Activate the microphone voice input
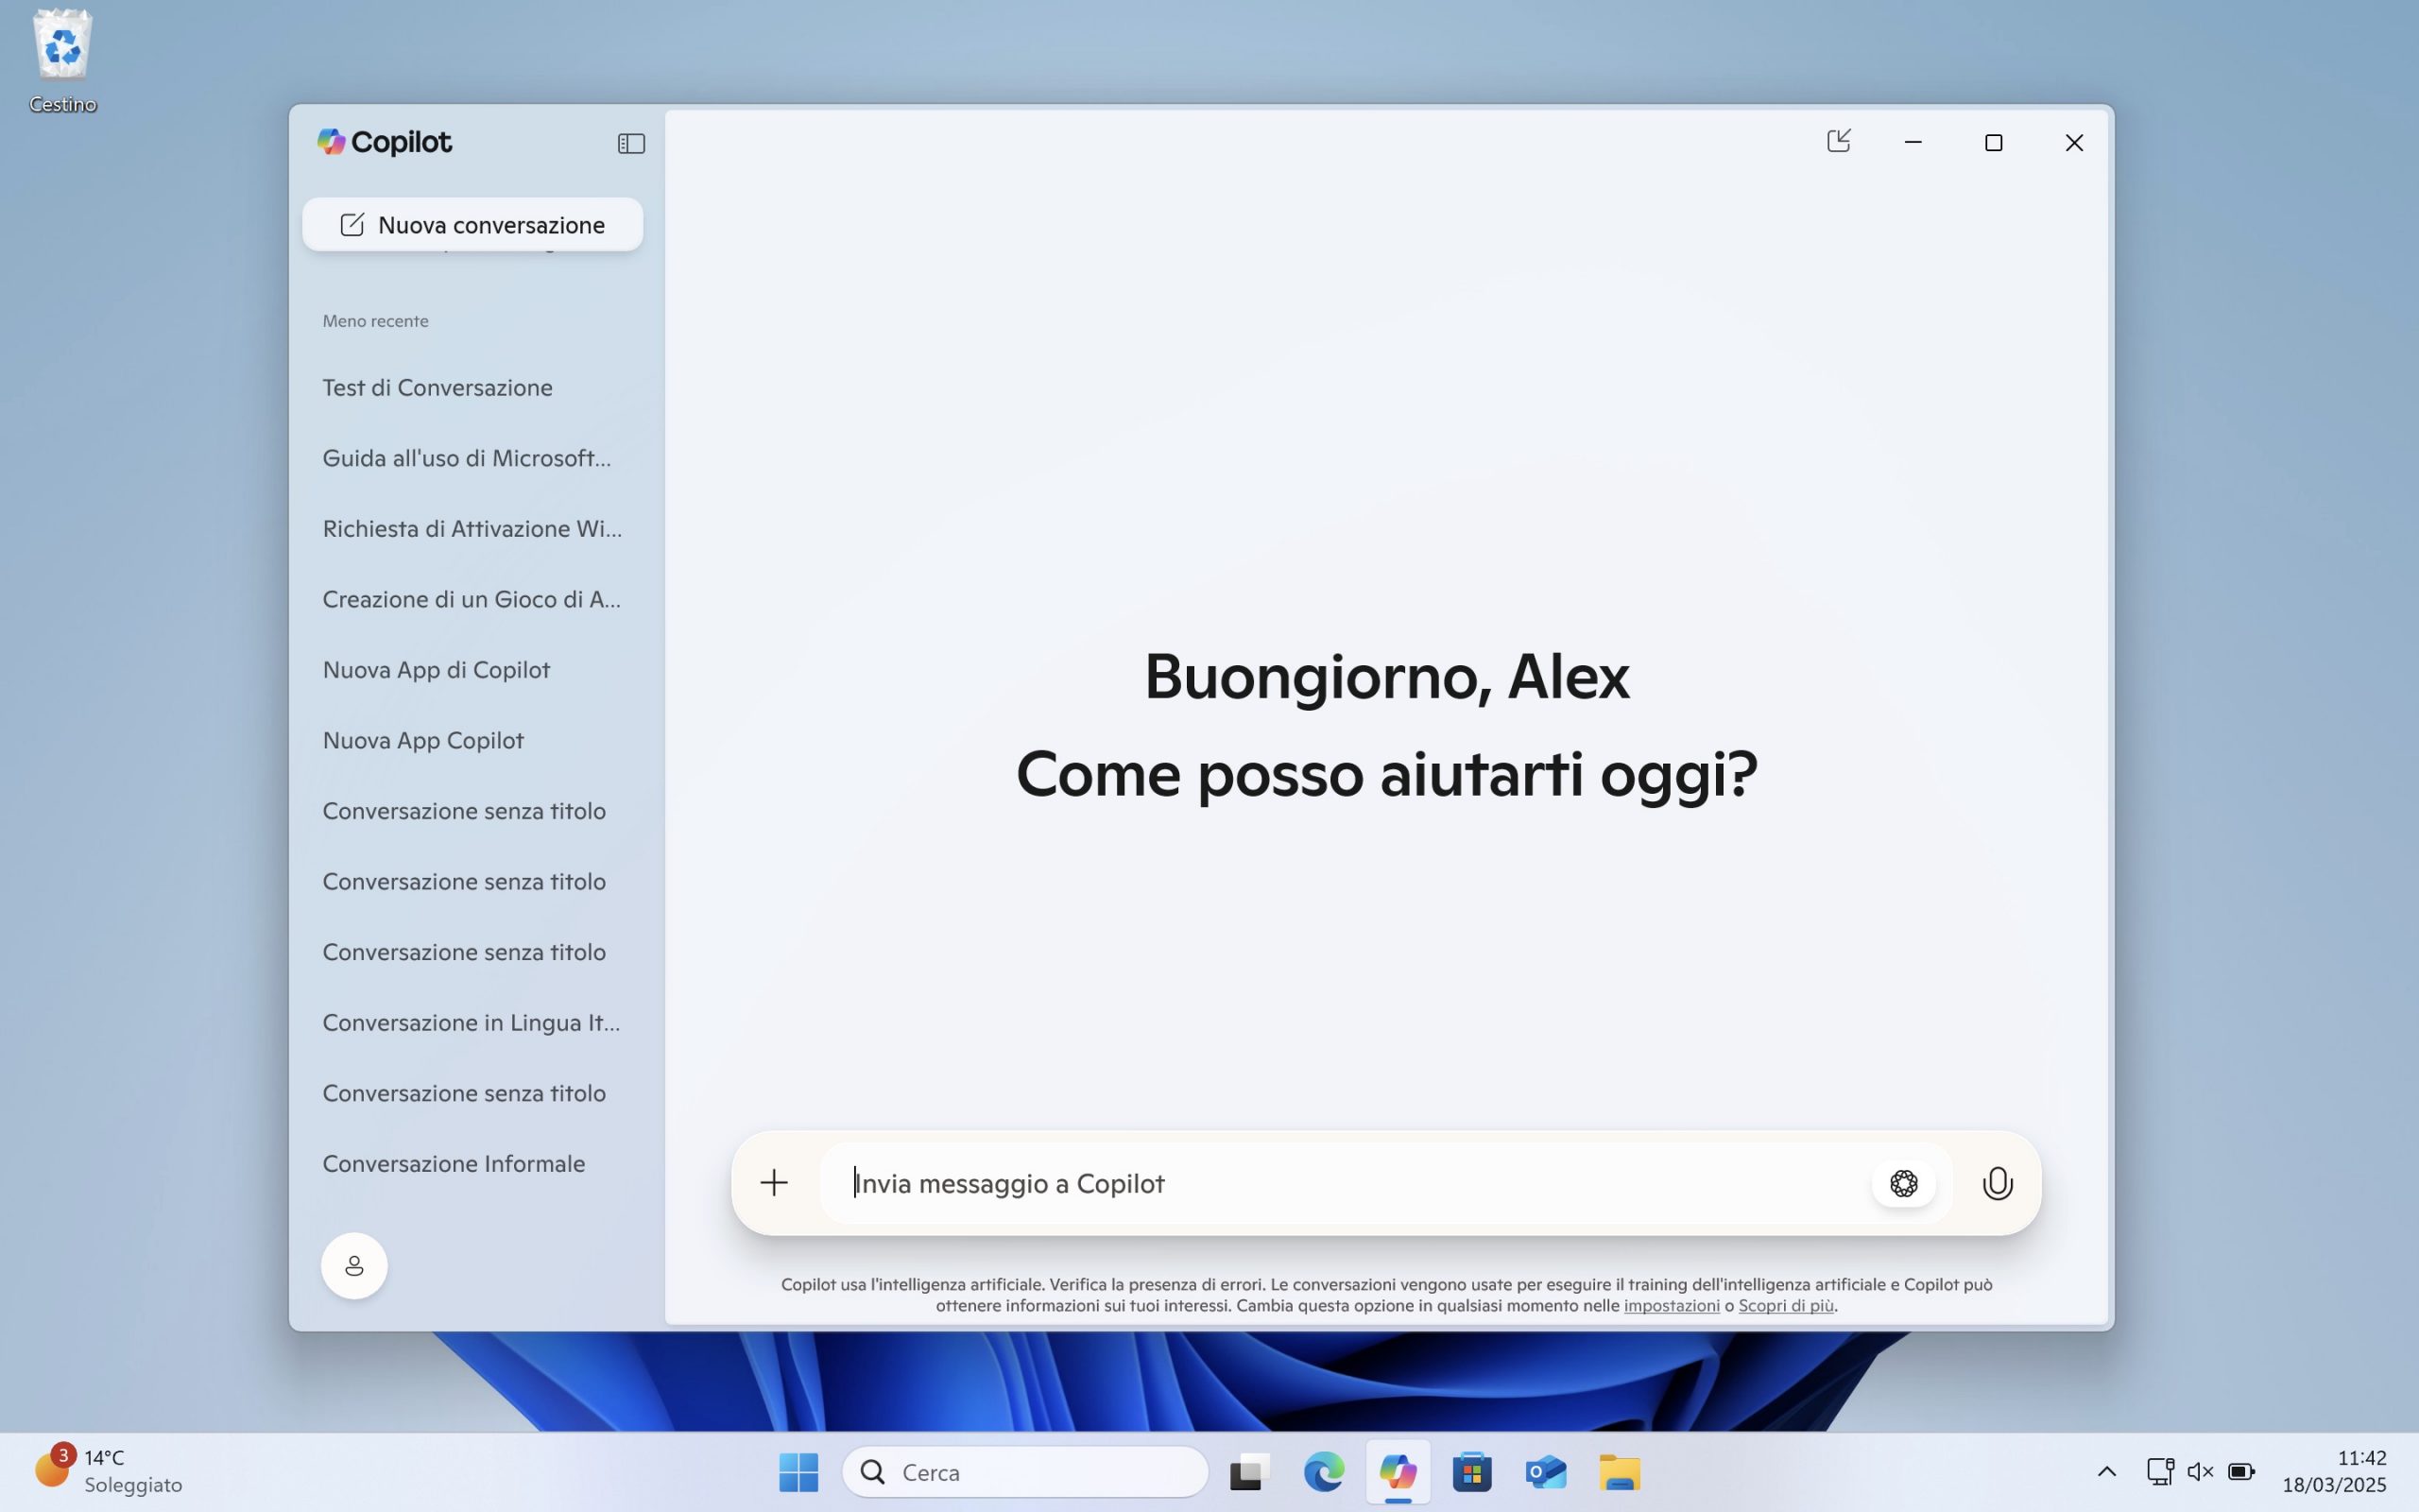2419x1512 pixels. pyautogui.click(x=1998, y=1183)
